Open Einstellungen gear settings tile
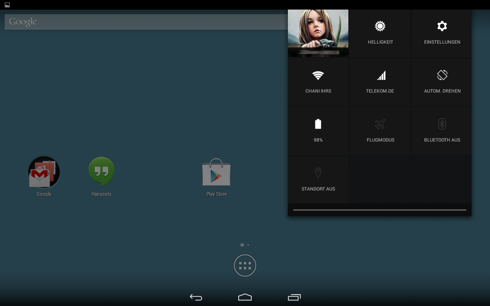Viewport: 490px width, 306px height. (442, 33)
